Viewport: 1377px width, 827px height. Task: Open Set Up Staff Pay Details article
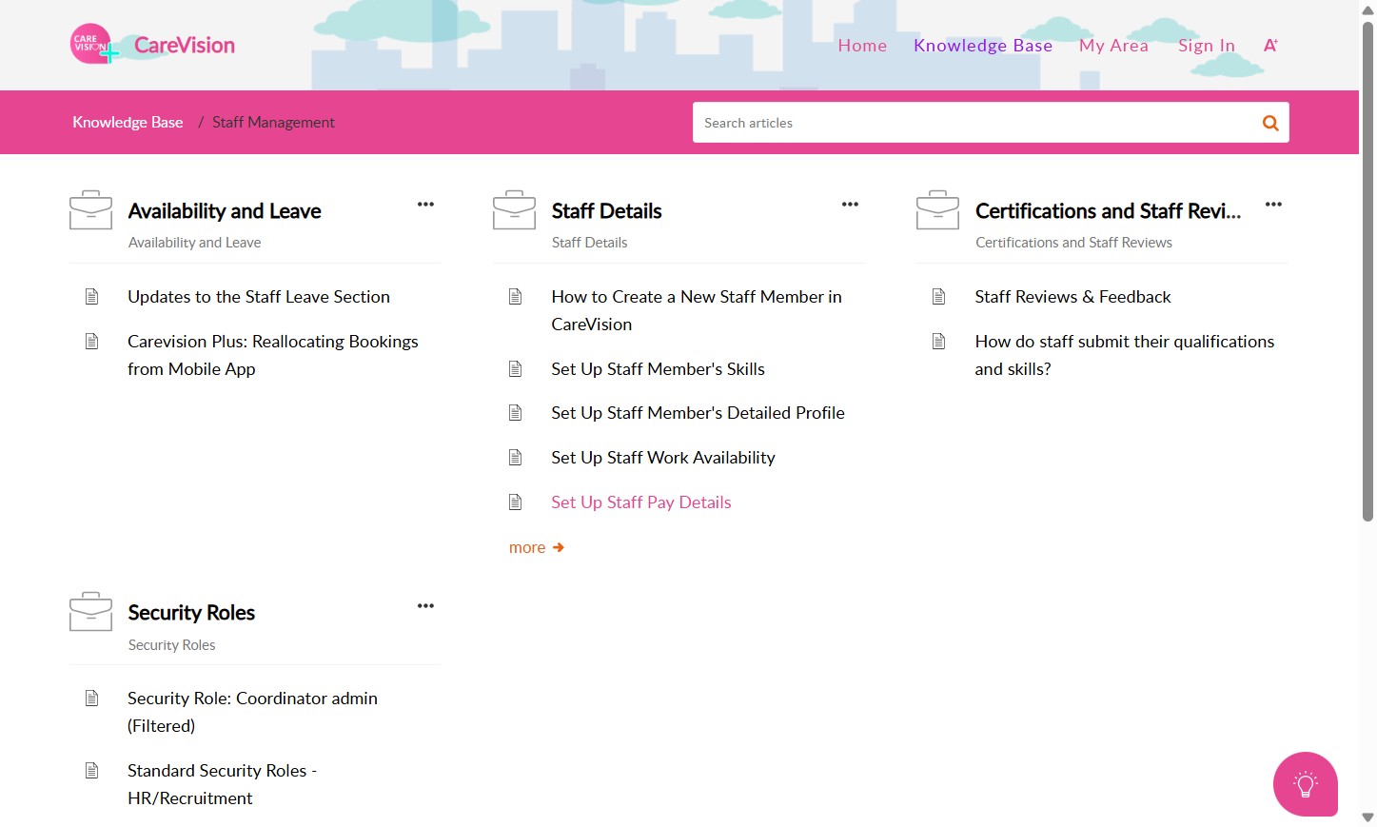[x=640, y=502]
